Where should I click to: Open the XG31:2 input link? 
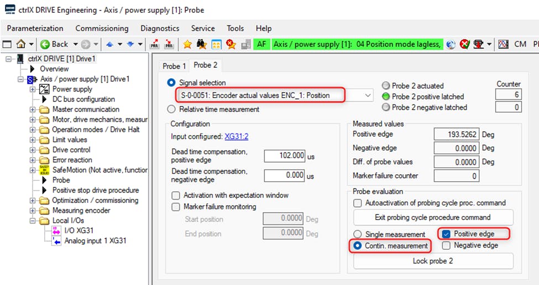[x=236, y=136]
